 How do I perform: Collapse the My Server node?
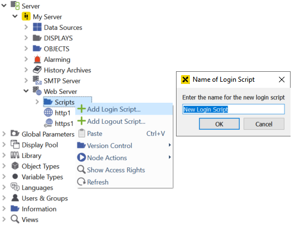[15, 16]
